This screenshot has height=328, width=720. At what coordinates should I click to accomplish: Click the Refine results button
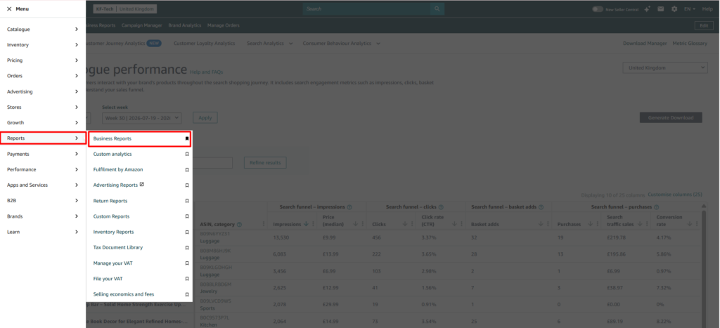click(265, 163)
